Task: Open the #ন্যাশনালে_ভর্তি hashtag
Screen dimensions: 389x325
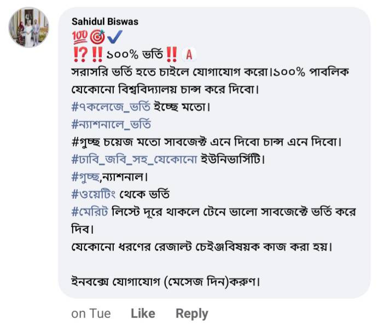Action: click(x=111, y=125)
